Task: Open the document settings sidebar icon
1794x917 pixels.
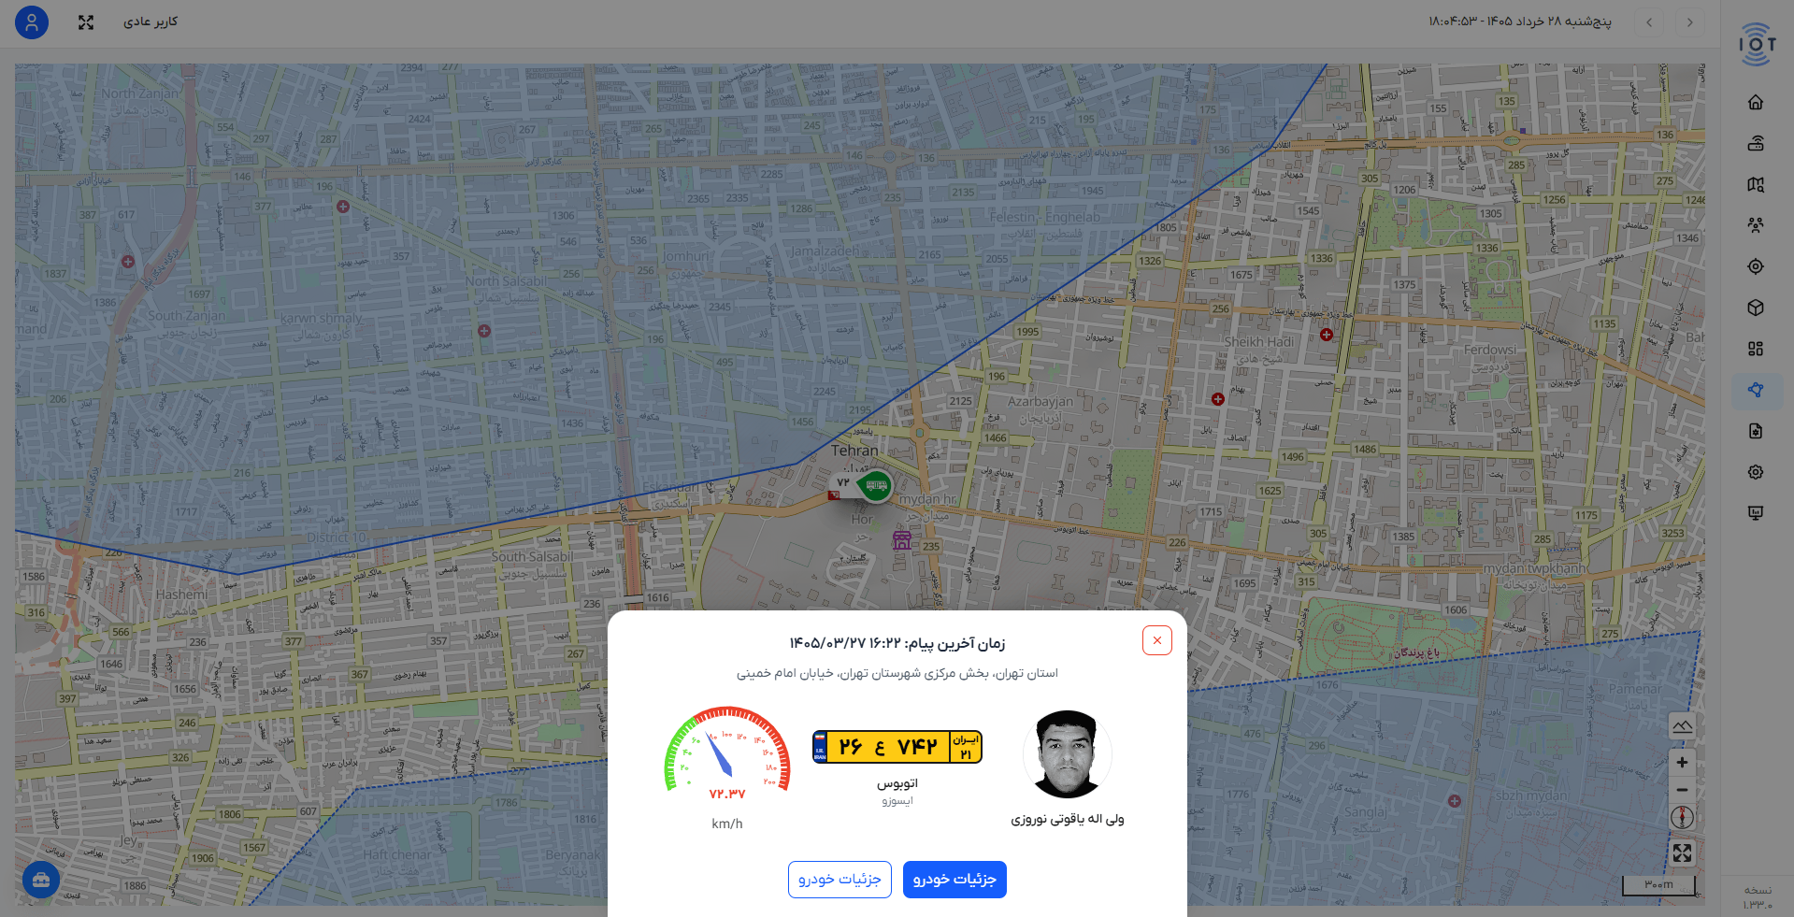Action: [1756, 431]
